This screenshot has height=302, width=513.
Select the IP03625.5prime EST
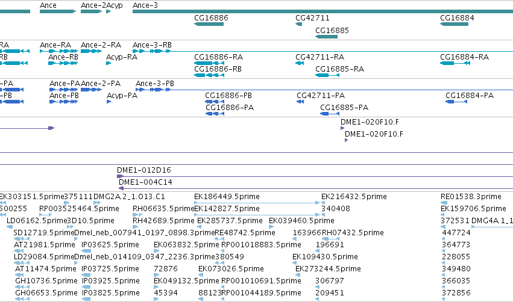[x=86, y=251]
